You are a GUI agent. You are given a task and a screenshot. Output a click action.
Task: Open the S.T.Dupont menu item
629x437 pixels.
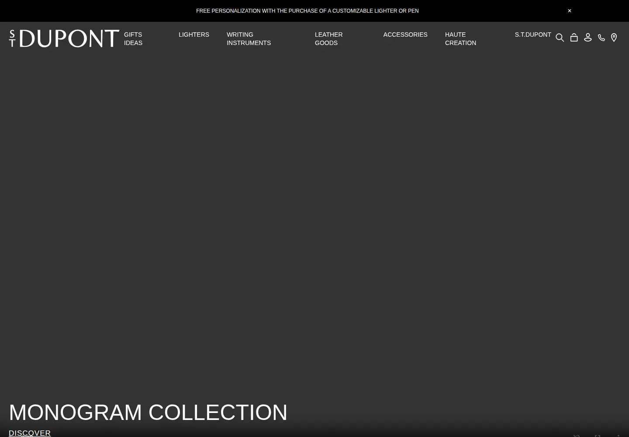[x=533, y=35]
